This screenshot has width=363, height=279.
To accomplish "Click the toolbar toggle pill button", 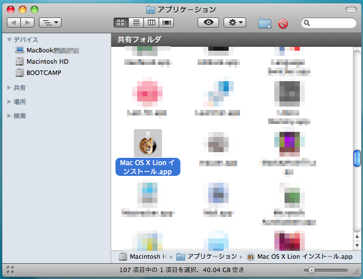I will click(351, 10).
